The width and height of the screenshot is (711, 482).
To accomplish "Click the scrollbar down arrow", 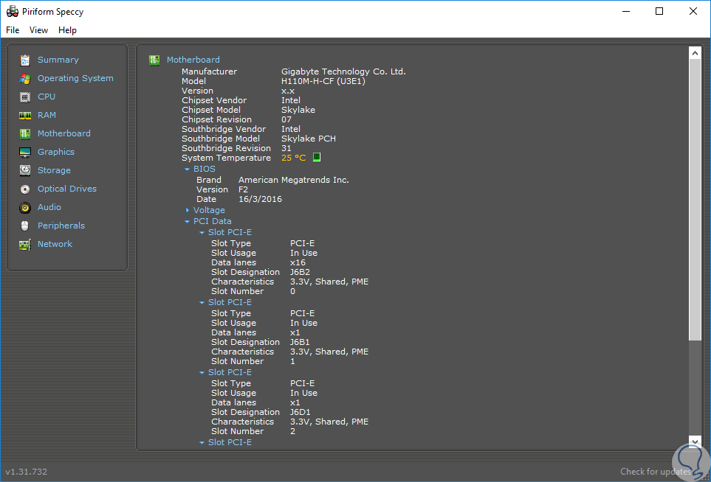I will (695, 441).
